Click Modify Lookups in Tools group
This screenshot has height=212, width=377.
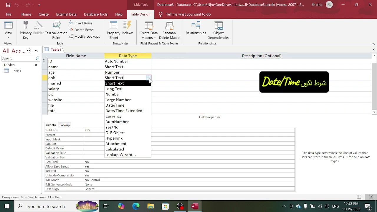85,37
